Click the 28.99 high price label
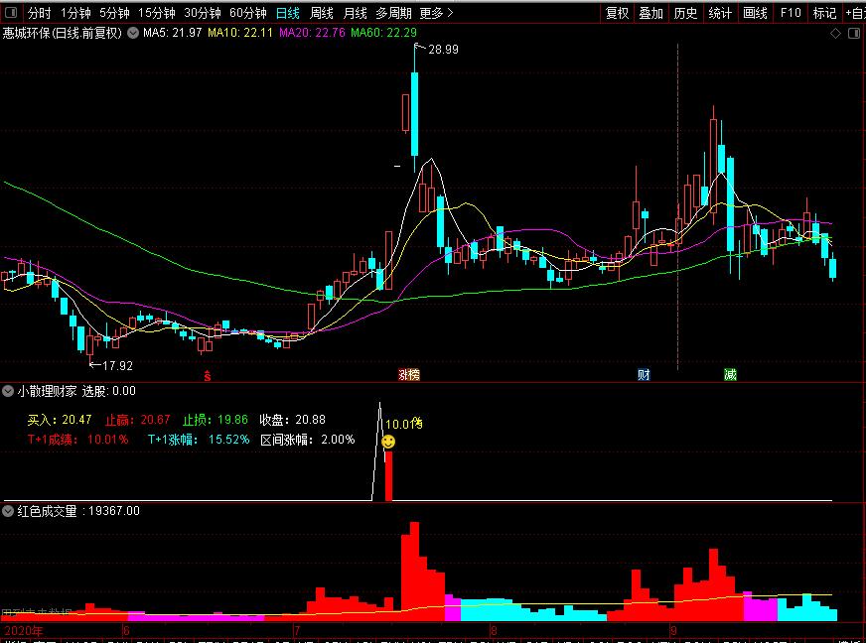Viewport: 866px width, 643px height. [443, 50]
